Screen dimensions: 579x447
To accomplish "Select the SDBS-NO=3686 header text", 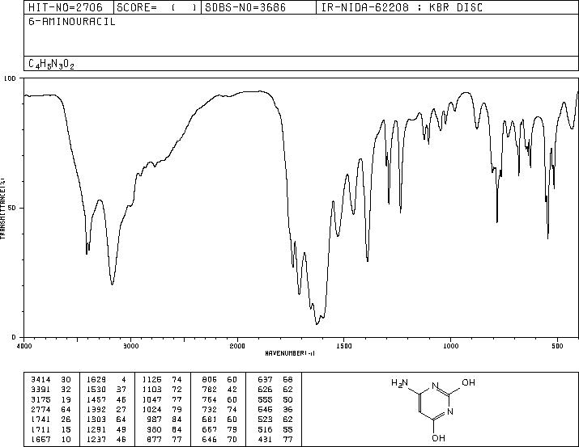I will [245, 7].
